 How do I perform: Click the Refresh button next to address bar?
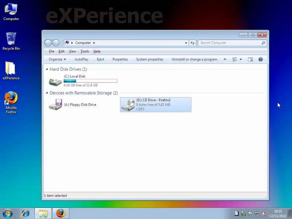click(192, 43)
